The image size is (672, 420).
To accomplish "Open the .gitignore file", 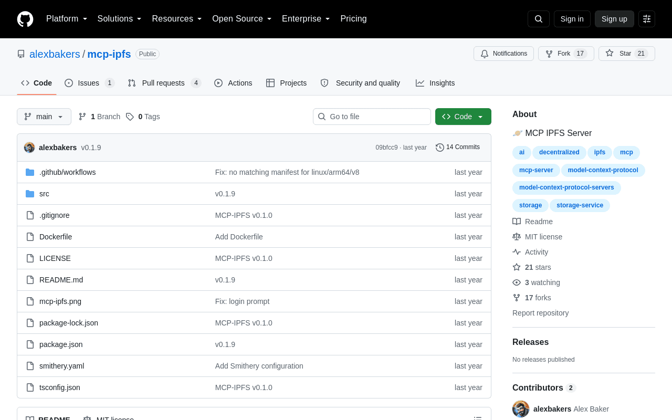I will [x=55, y=215].
